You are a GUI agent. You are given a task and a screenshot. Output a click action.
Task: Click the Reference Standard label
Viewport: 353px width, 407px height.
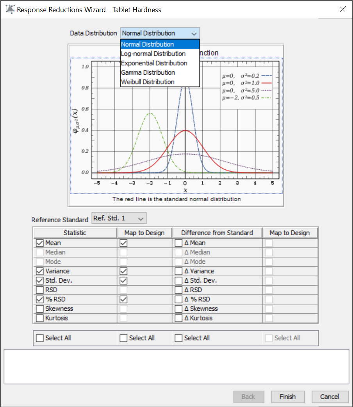(60, 220)
